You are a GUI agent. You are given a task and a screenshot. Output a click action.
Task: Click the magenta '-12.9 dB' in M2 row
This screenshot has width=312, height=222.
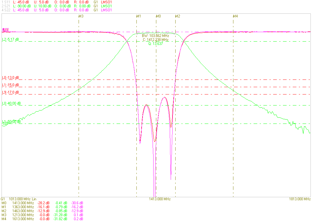[x=77, y=211]
